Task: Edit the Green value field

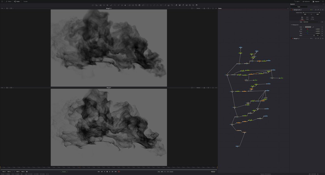Action: 318,31
